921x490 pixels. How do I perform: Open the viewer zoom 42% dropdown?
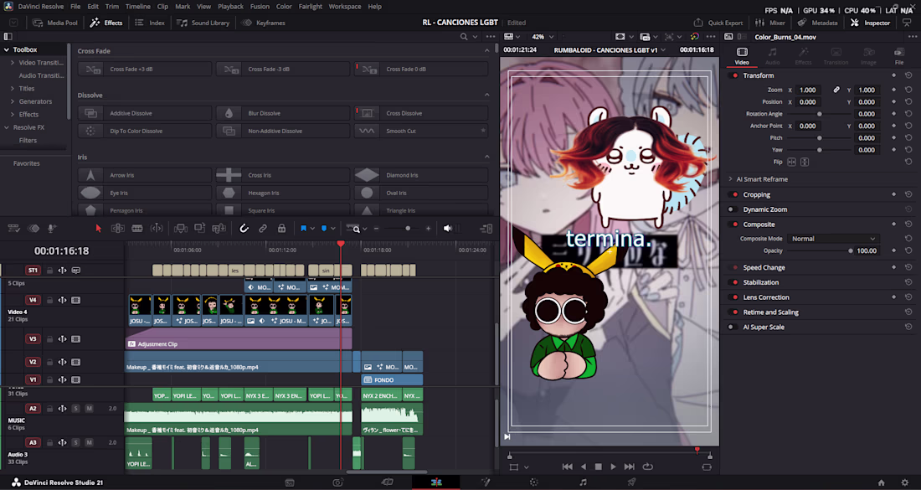point(543,36)
